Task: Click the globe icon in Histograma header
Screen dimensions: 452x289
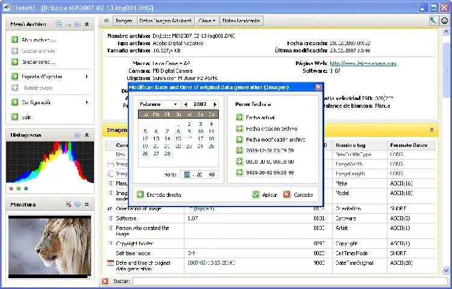Action: point(77,135)
